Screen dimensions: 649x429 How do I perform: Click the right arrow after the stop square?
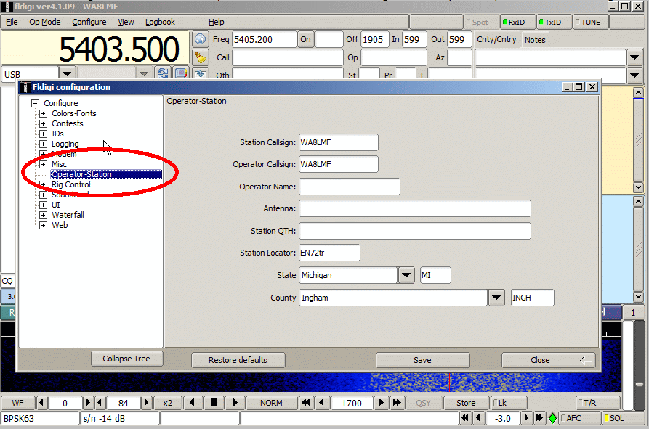click(x=235, y=403)
